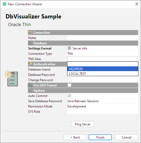Open the Connection Type TNS field
This screenshot has width=141, height=143.
pos(103,54)
